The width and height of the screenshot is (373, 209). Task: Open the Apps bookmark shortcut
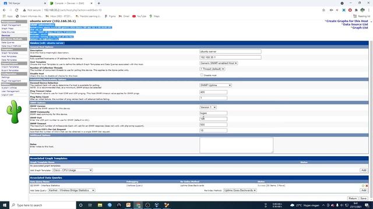click(x=8, y=16)
